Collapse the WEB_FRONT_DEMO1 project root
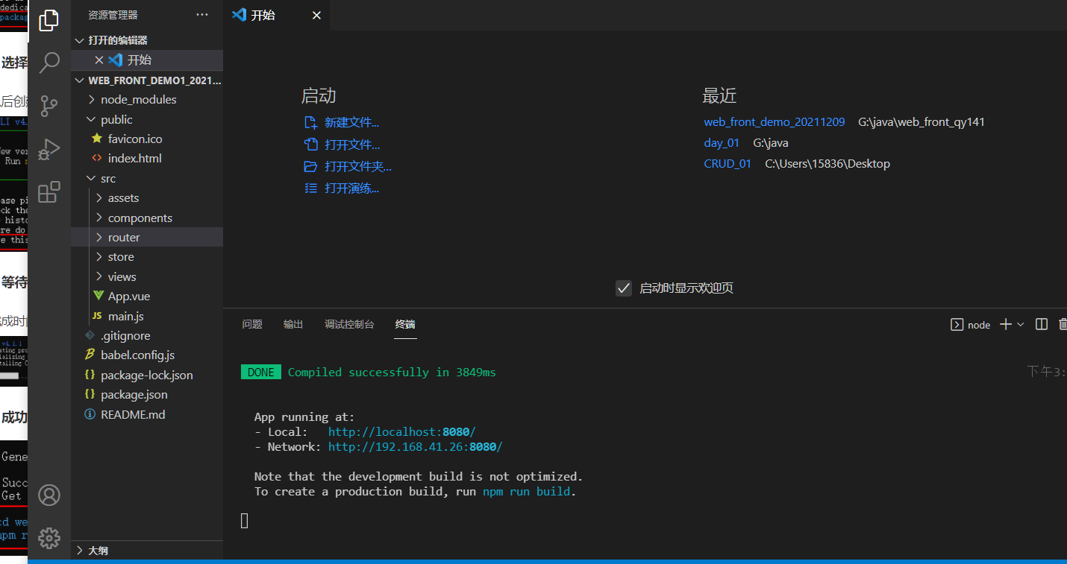This screenshot has height=564, width=1067. [x=80, y=80]
